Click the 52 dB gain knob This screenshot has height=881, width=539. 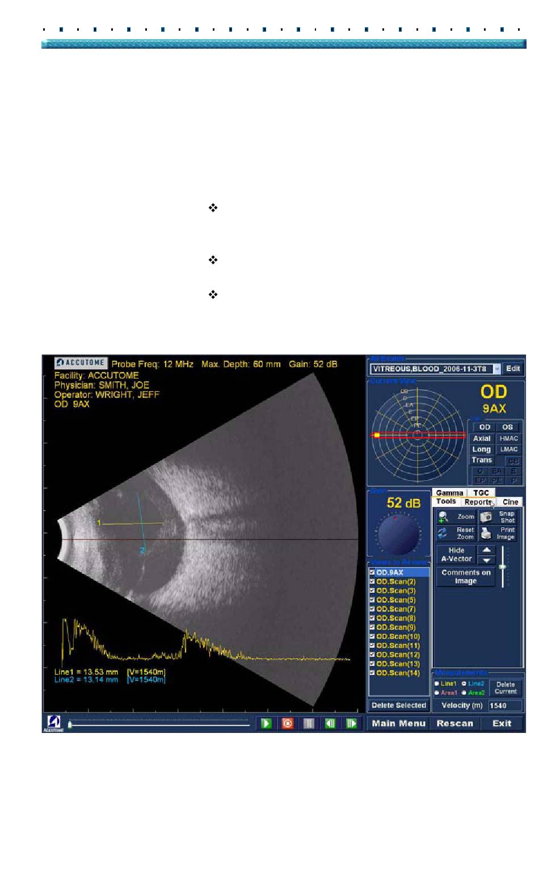pyautogui.click(x=399, y=534)
